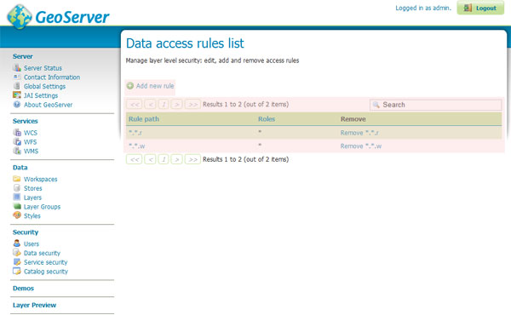Open About GeoServer link
The width and height of the screenshot is (511, 315).
click(x=49, y=105)
